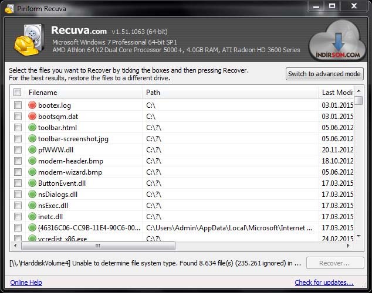The width and height of the screenshot is (372, 293).
Task: Click the 18.10.2012 date cell
Action: (337, 161)
